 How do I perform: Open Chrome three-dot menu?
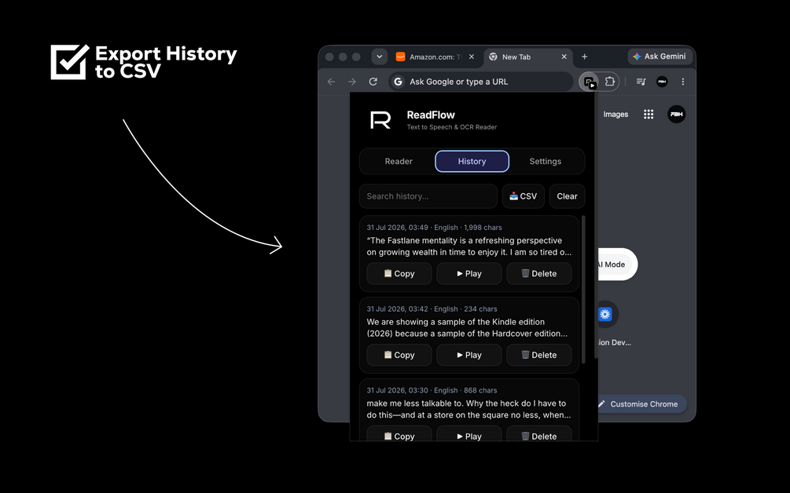(682, 82)
